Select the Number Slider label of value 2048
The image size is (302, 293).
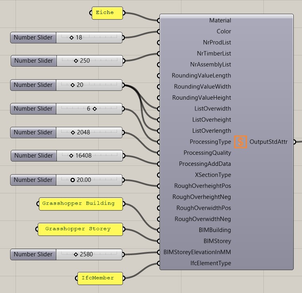click(33, 132)
